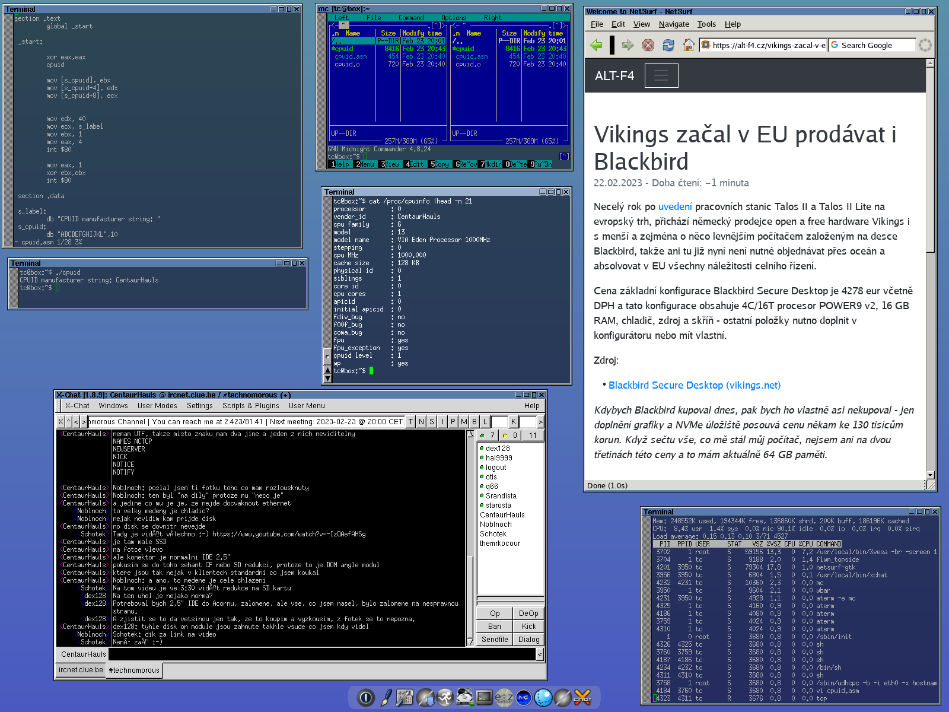Screen dimensions: 949x712
Task: Click the NetSurf back arrow button
Action: coord(597,45)
